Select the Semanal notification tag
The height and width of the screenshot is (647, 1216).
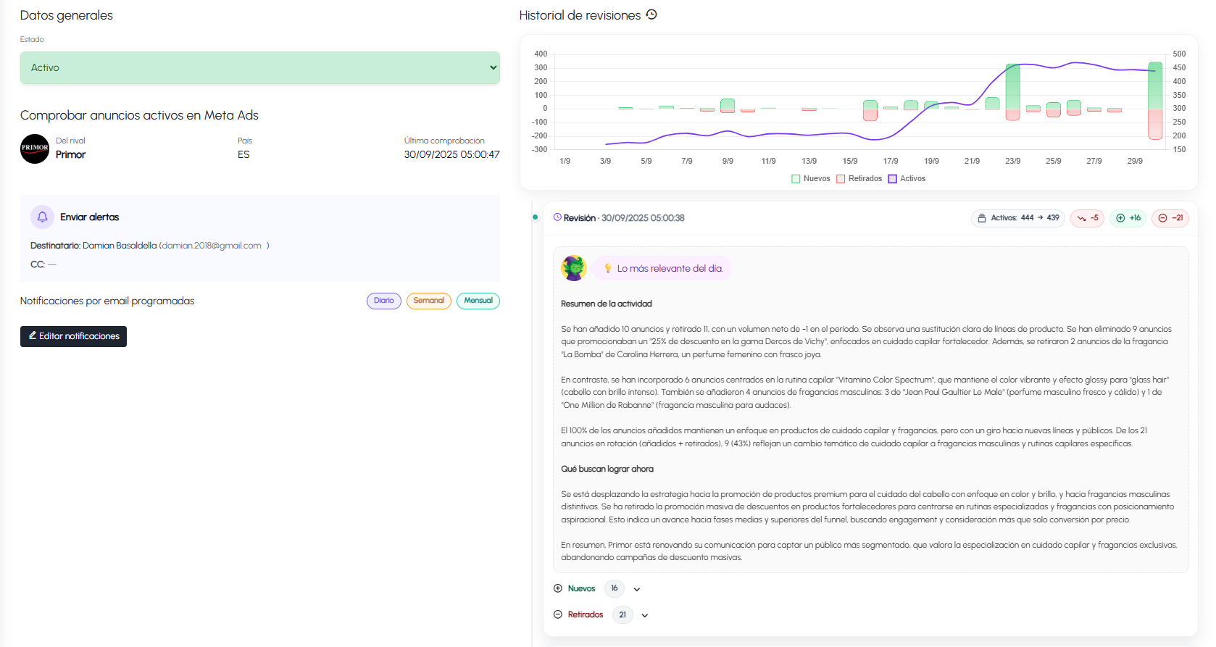(428, 301)
